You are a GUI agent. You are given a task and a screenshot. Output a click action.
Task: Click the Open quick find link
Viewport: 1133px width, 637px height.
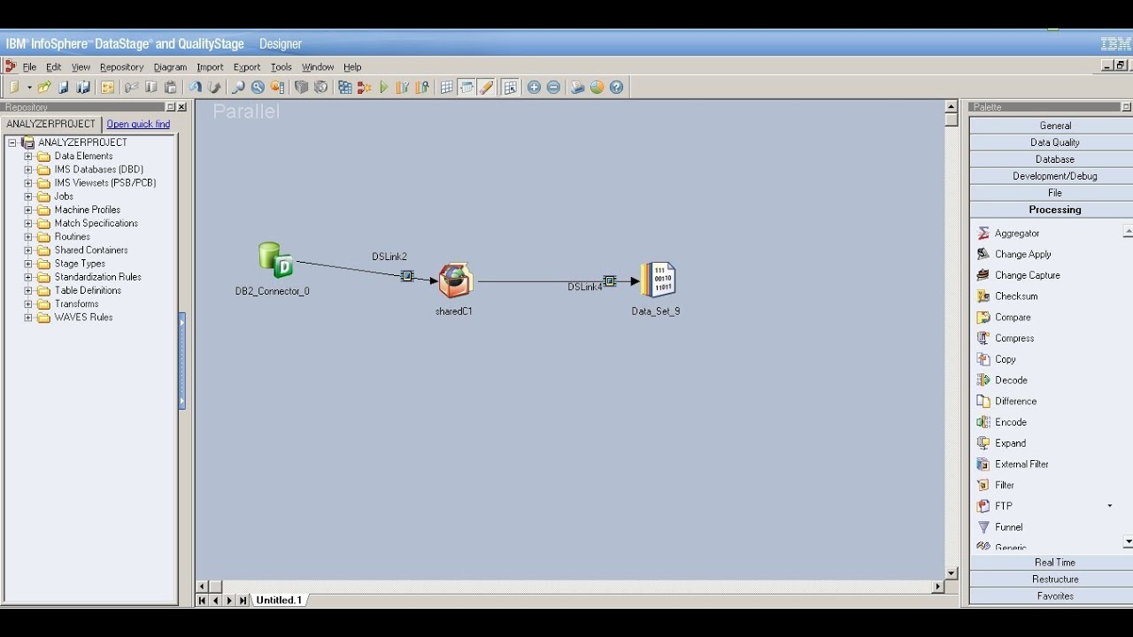138,125
